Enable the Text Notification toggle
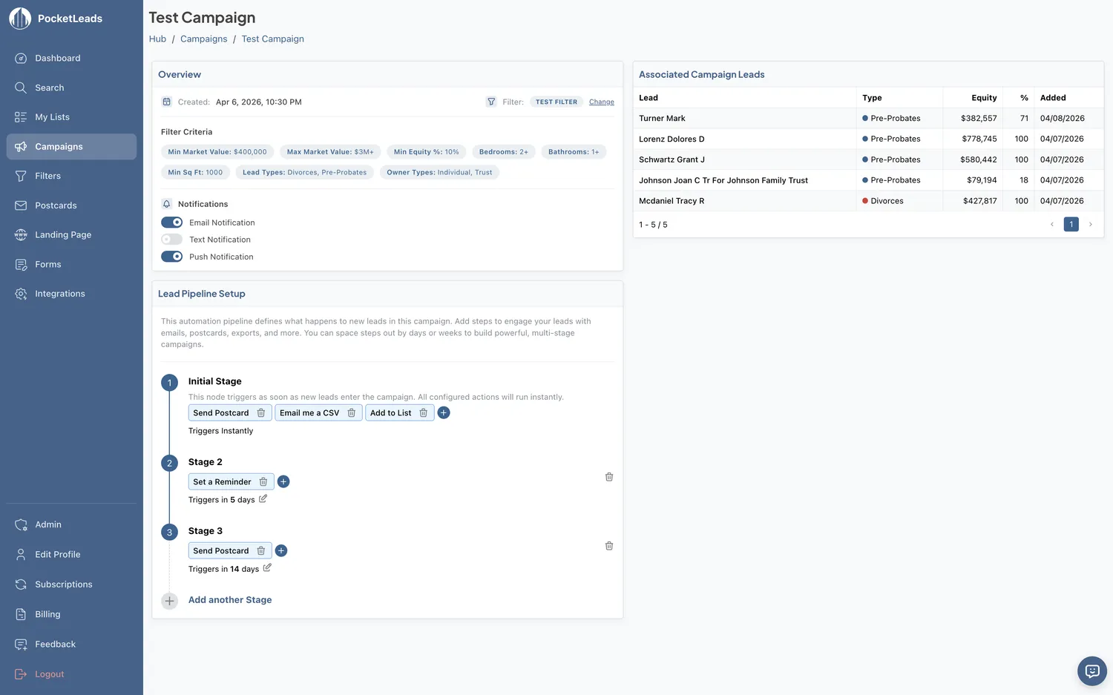 (x=172, y=240)
